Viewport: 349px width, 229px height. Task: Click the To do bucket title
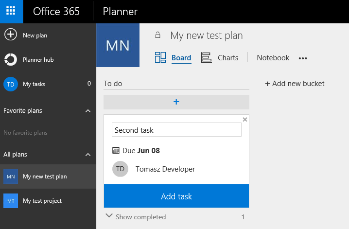point(113,84)
